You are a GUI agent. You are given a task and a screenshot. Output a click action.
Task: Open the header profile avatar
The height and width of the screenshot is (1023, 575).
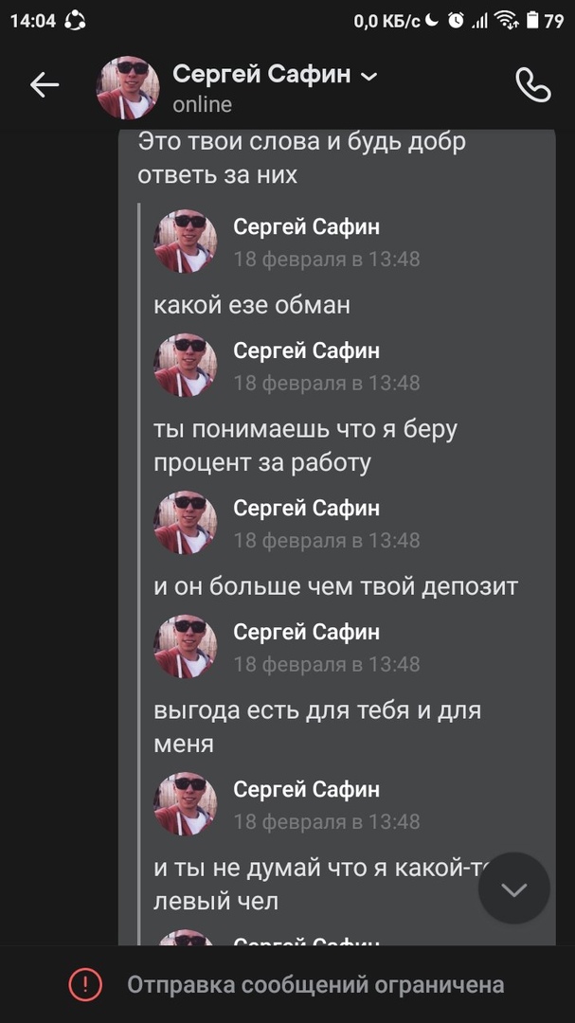(128, 87)
